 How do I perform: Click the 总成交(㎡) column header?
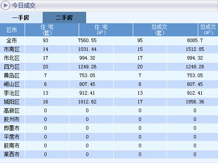(208, 30)
